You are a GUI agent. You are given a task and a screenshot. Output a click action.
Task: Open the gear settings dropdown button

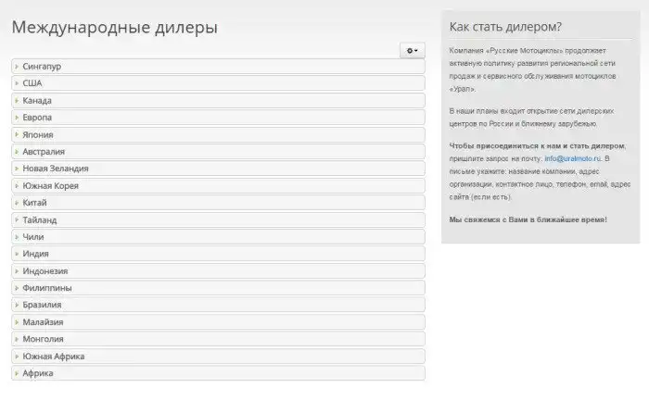pos(412,50)
